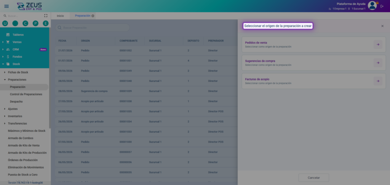Click the CRM people icon
Screen dimensions: 390x185
point(8,49)
